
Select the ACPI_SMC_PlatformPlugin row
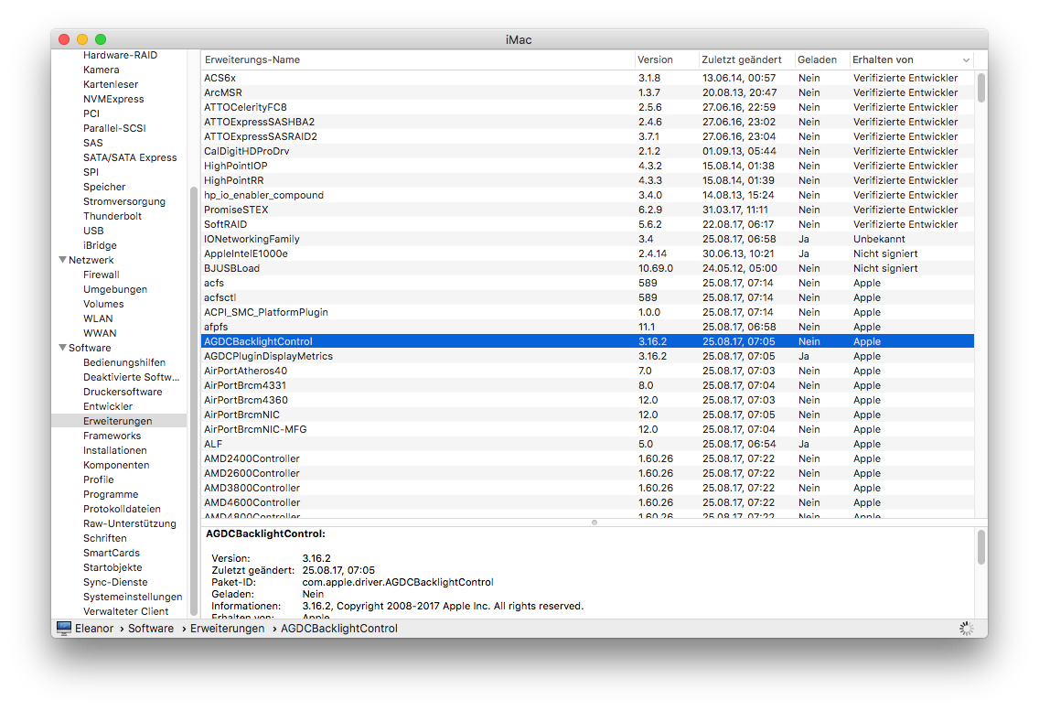pos(587,312)
